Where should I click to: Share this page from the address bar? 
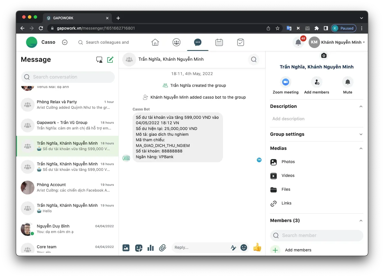click(268, 28)
